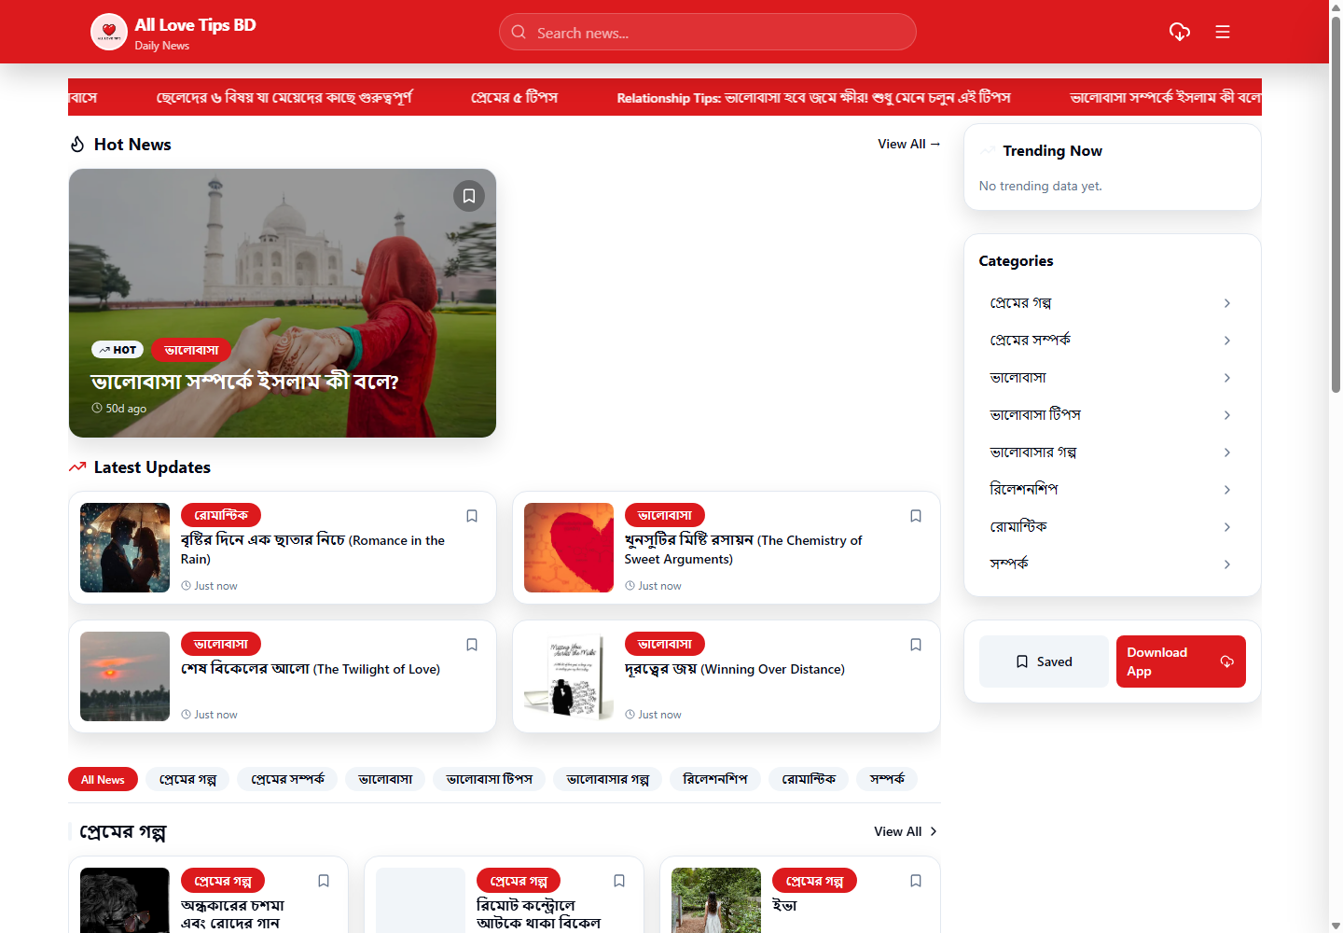Open the Romance in the Rain thumbnail
This screenshot has width=1343, height=933.
point(125,548)
